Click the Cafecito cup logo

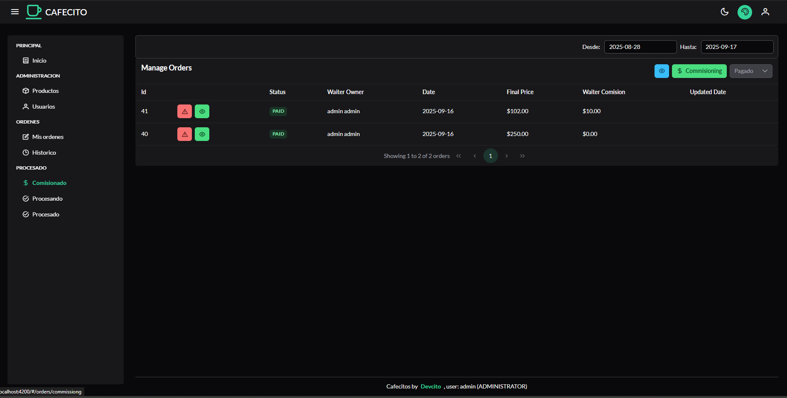pos(34,12)
